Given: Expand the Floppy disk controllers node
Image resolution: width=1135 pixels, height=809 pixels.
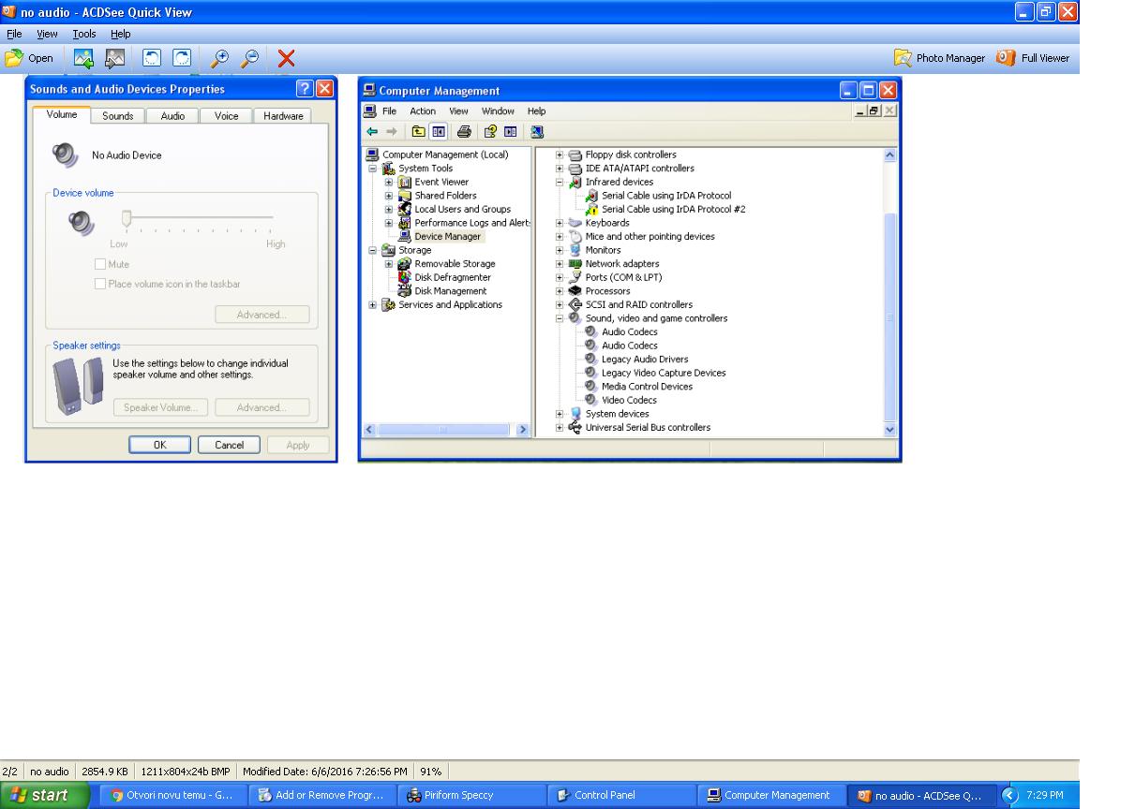Looking at the screenshot, I should tap(560, 155).
